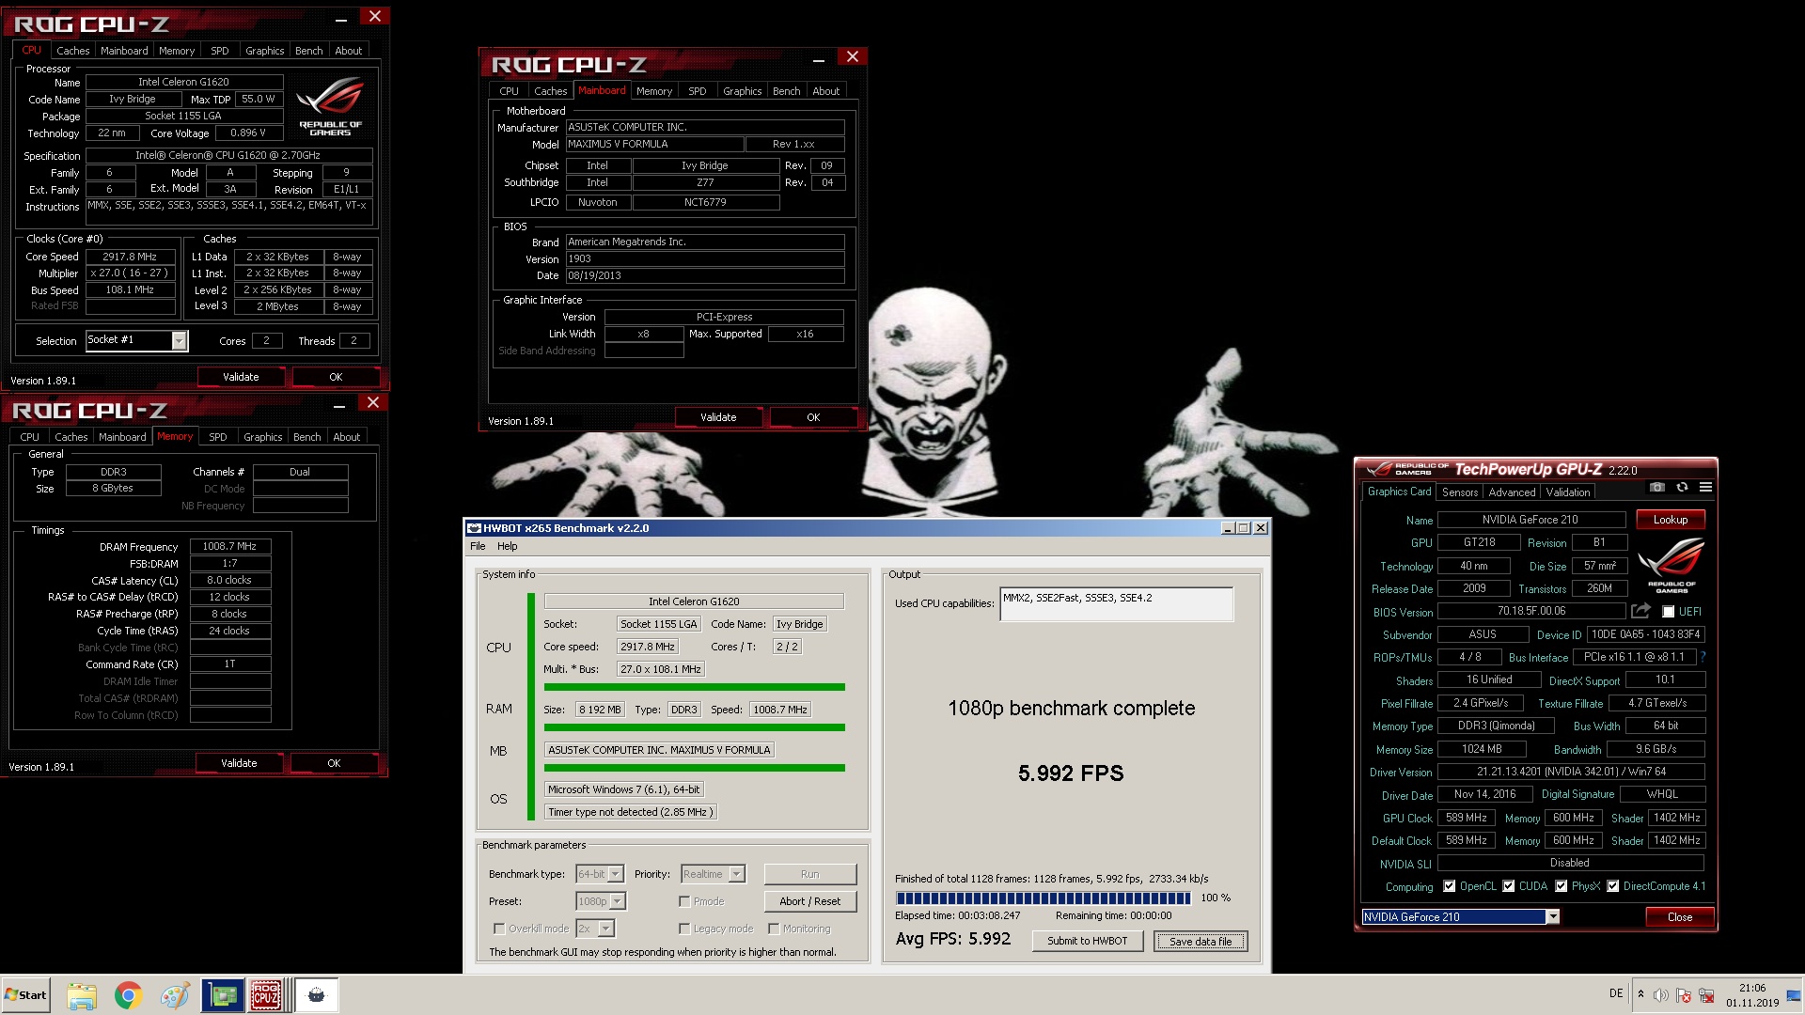Take a GPU-Z screenshot with camera icon
This screenshot has height=1015, width=1805.
pos(1657,487)
